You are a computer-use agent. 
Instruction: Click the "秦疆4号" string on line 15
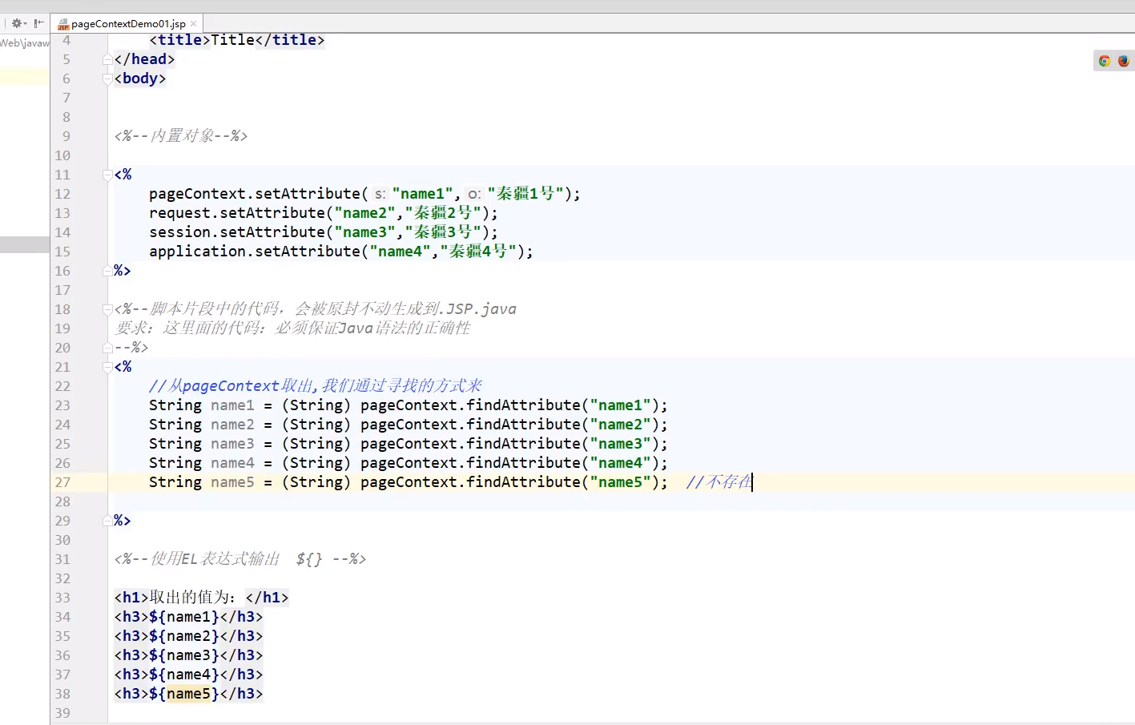click(478, 252)
